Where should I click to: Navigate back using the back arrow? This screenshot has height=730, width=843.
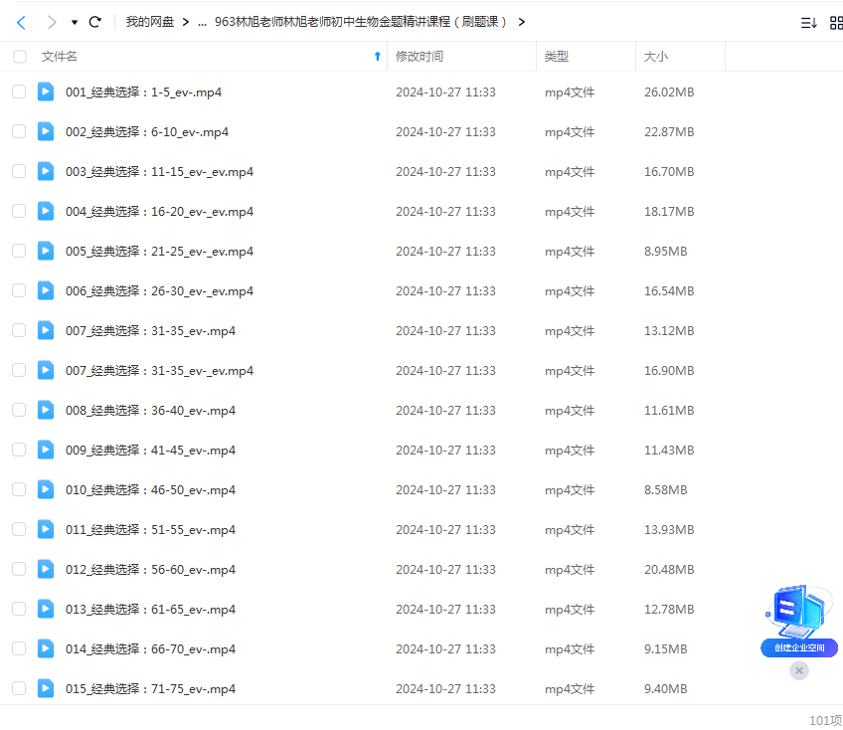[21, 21]
